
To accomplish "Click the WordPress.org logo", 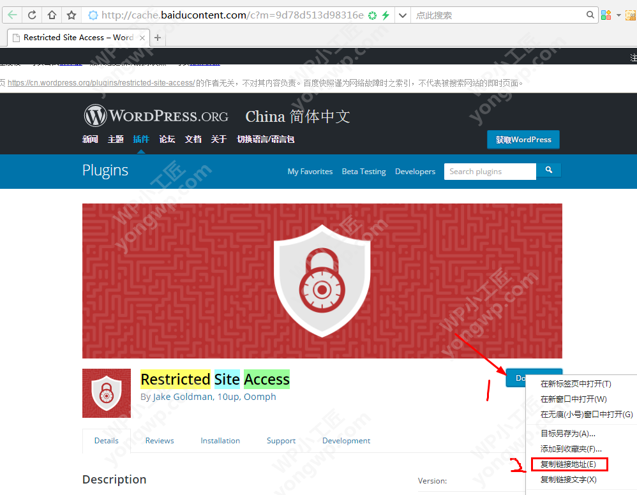I will pos(156,115).
